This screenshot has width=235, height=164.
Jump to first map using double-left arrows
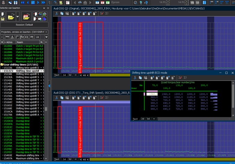tap(23, 2)
